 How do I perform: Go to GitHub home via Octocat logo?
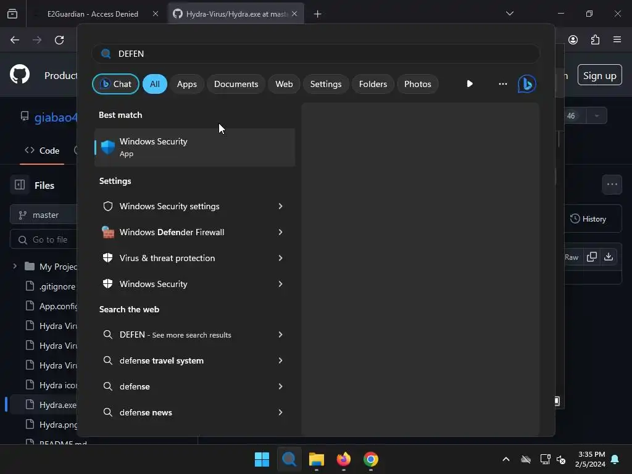click(x=19, y=75)
